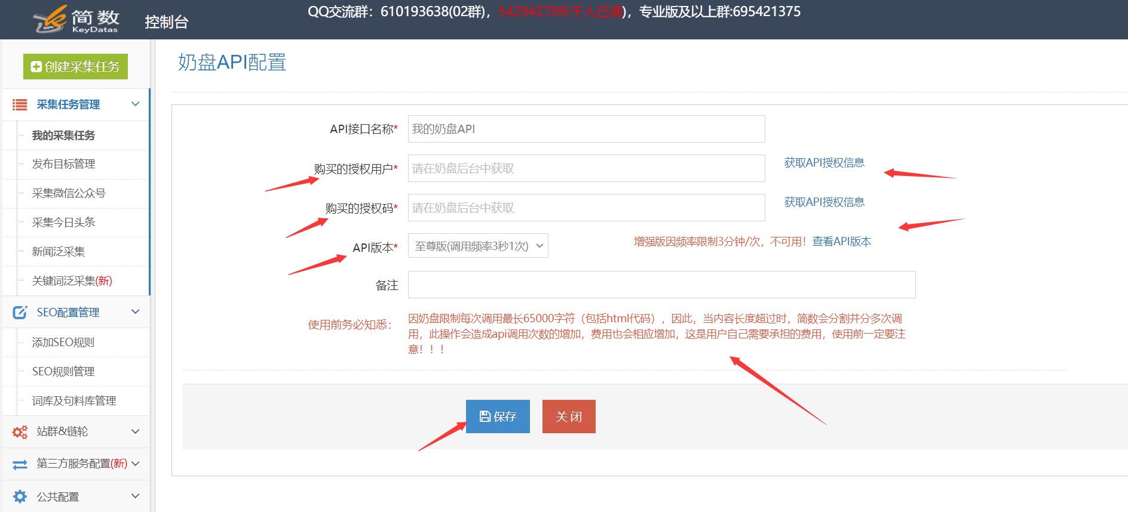Viewport: 1128px width, 512px height.
Task: Open 关键词泛采集(新) menu item
Action: [72, 281]
